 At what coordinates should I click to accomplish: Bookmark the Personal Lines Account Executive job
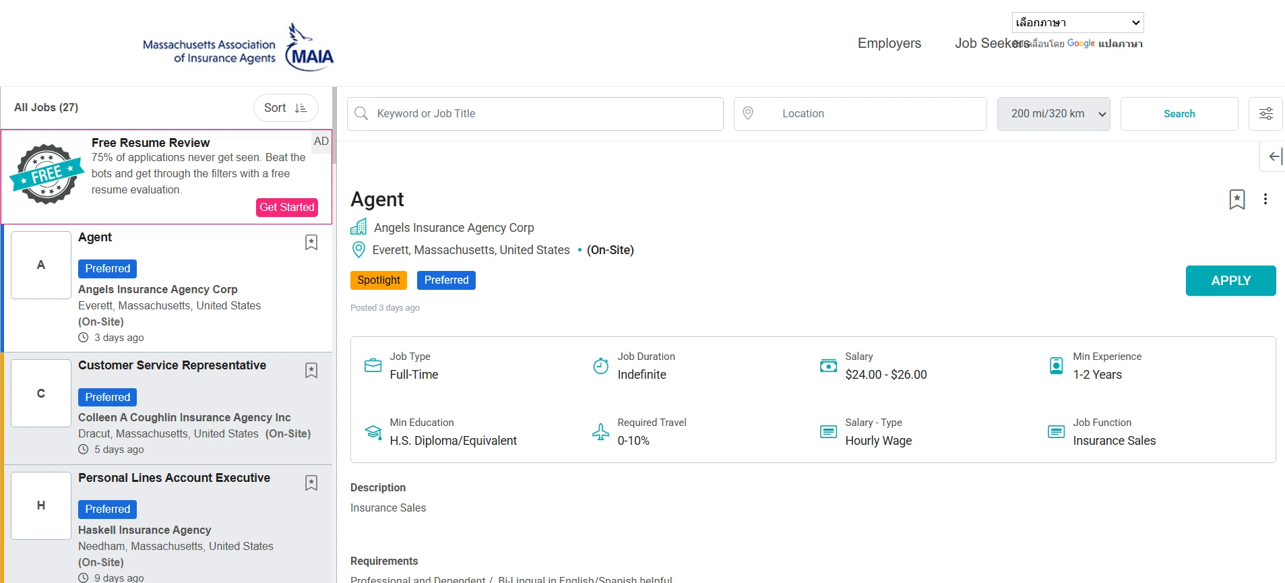tap(311, 483)
